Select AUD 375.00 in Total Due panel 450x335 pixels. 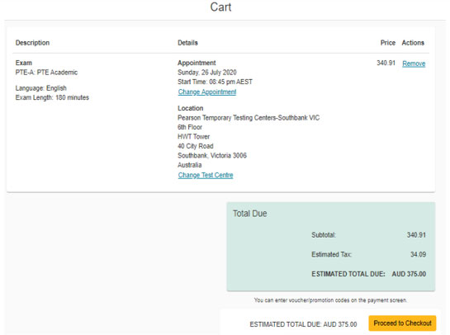[409, 274]
